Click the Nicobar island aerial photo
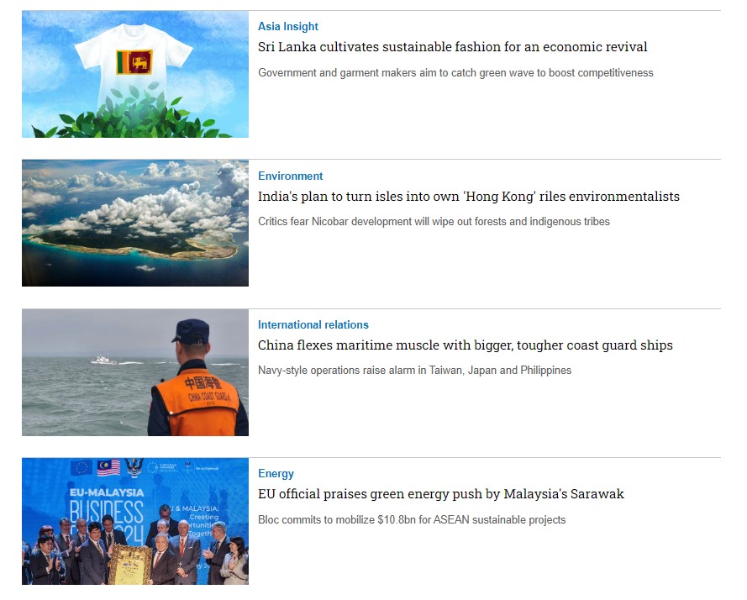The width and height of the screenshot is (747, 600). click(x=135, y=223)
